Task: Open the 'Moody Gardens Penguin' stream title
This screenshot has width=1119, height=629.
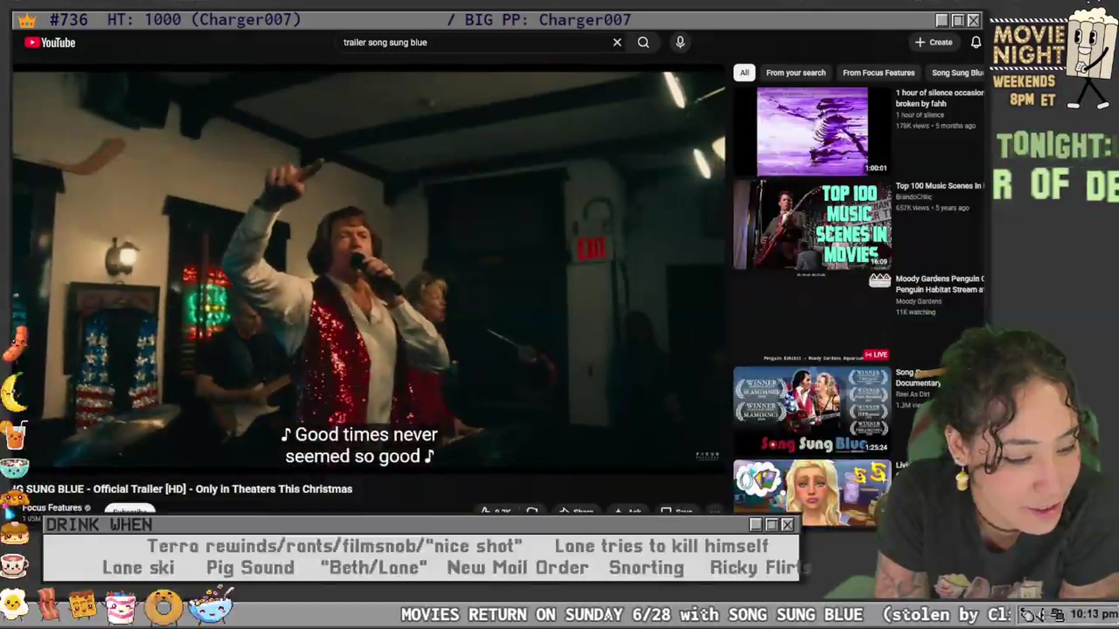Action: [x=939, y=284]
